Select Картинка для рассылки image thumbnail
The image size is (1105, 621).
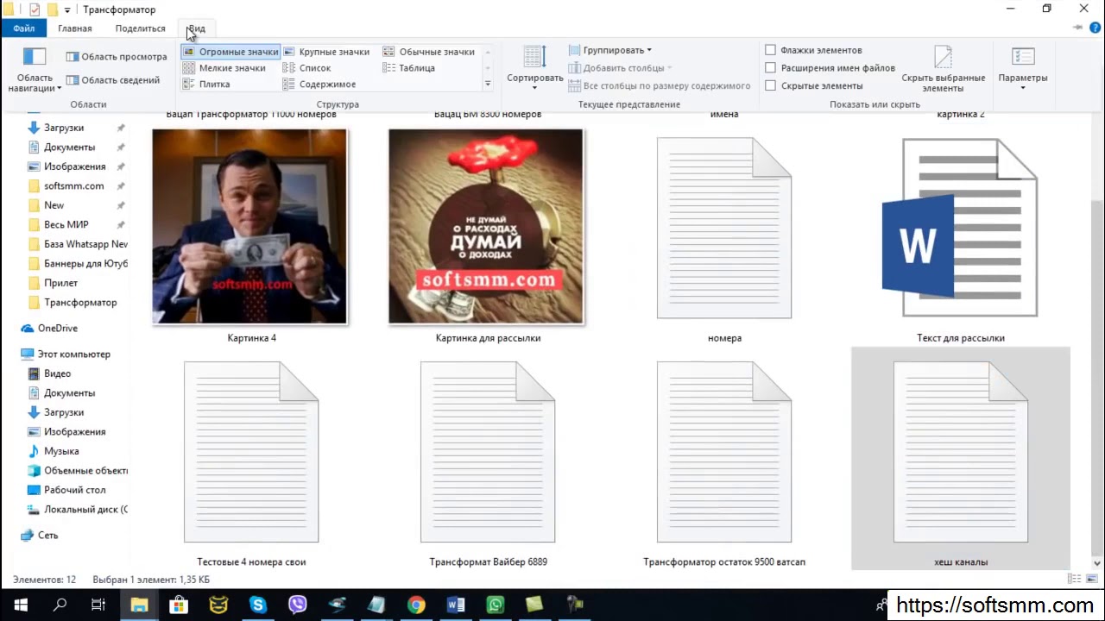click(x=487, y=228)
